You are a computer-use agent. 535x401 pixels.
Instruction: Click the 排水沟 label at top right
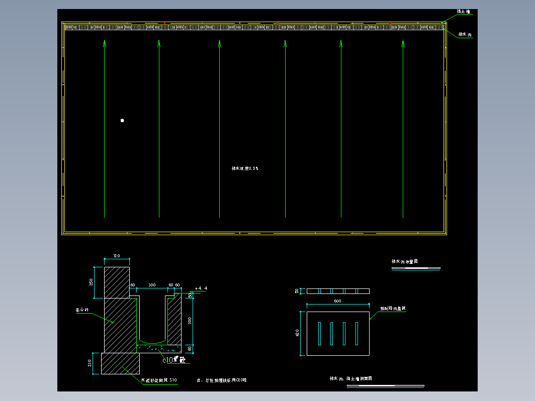tap(465, 35)
